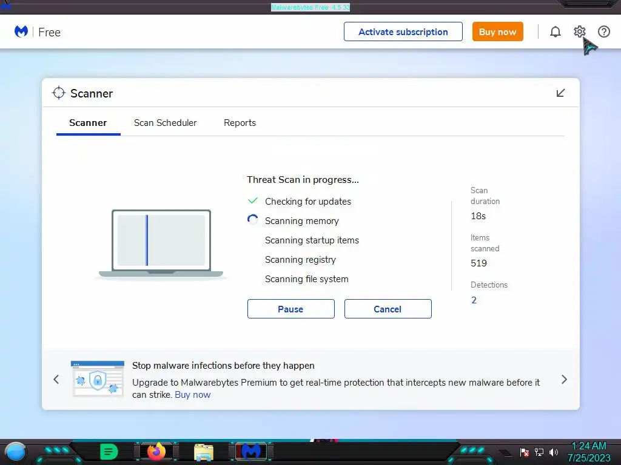The image size is (621, 465).
Task: Click 'Stop malware infections before they happen'
Action: tap(223, 366)
